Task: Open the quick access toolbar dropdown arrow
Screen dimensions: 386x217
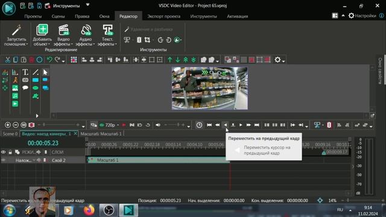Action: point(87,5)
